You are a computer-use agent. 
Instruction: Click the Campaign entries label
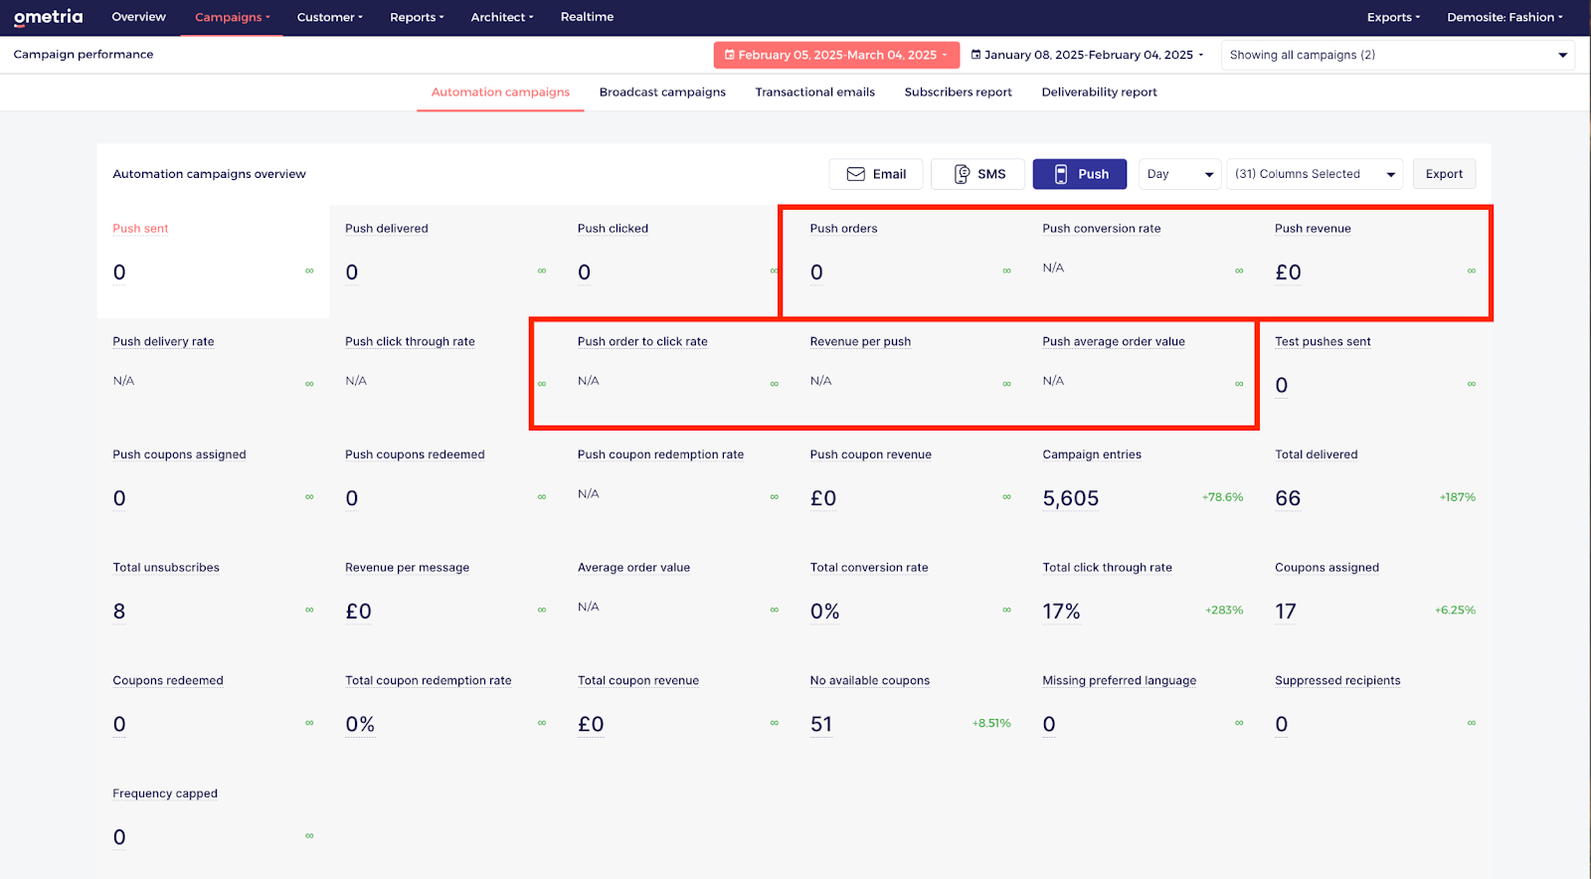click(1092, 454)
